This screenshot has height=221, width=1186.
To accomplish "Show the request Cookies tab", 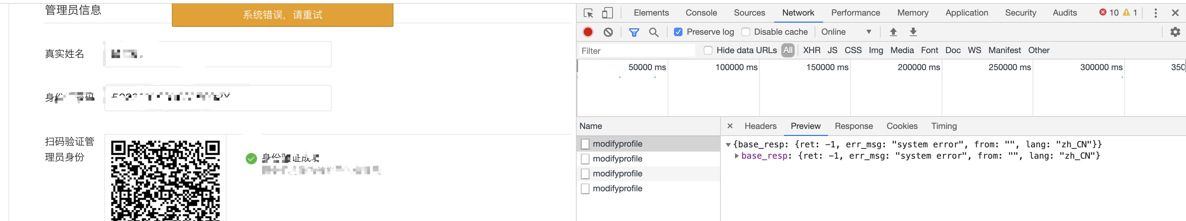I will click(x=902, y=126).
